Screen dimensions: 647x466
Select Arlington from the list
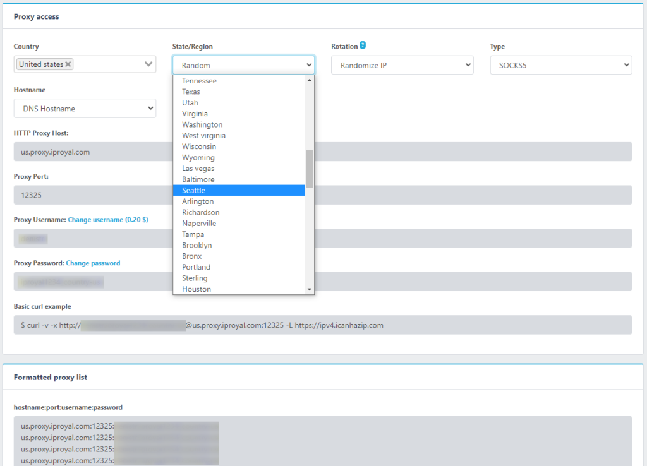pyautogui.click(x=239, y=201)
